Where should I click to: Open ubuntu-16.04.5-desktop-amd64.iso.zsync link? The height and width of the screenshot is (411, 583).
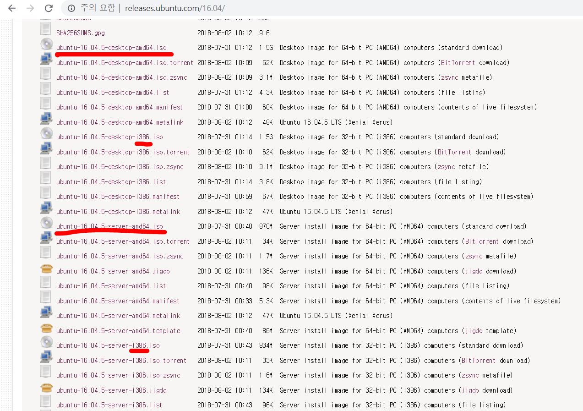122,77
